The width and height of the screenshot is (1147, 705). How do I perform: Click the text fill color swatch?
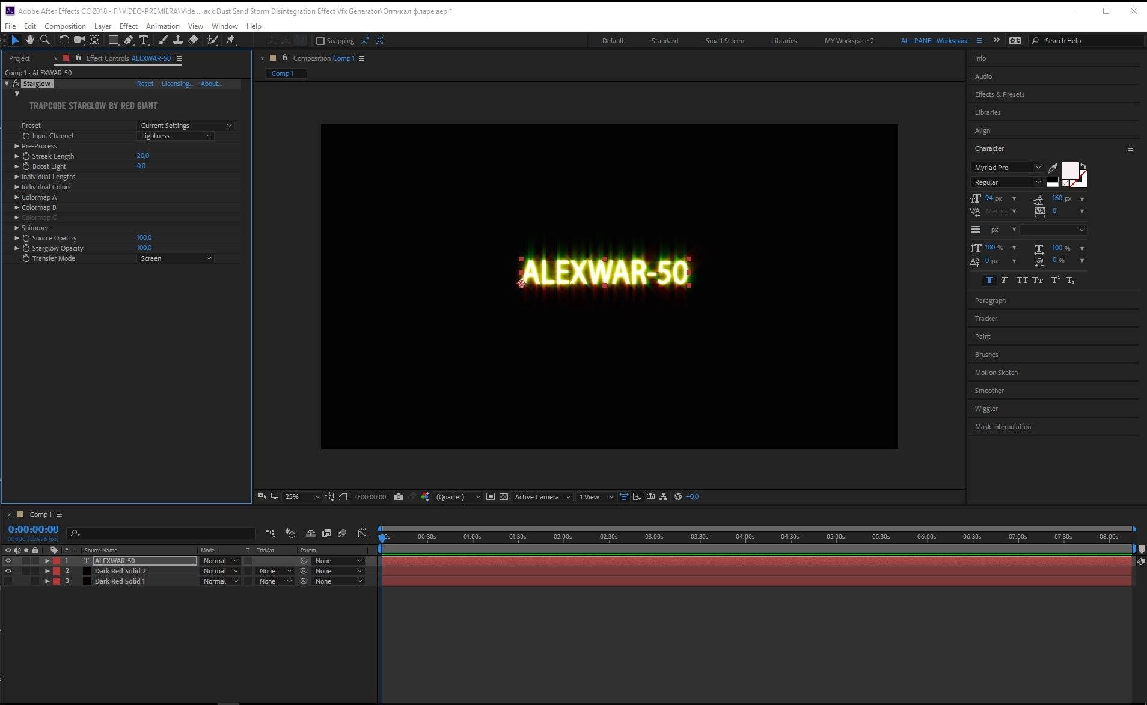[x=1070, y=171]
